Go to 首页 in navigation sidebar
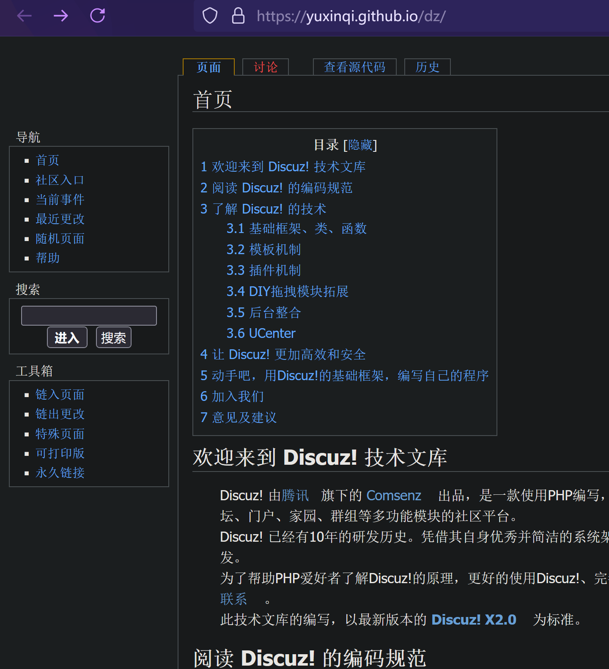 click(x=47, y=160)
